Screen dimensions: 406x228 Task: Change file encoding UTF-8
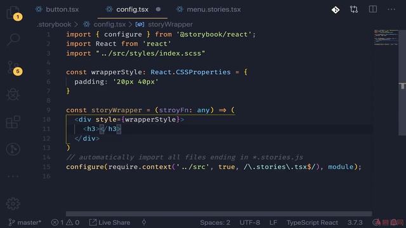coord(249,222)
